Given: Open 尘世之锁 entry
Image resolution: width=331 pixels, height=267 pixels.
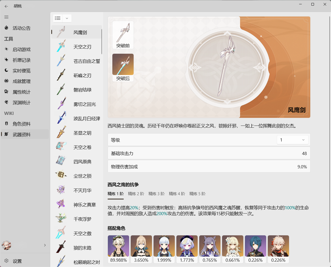Looking at the screenshot, I should [76, 176].
